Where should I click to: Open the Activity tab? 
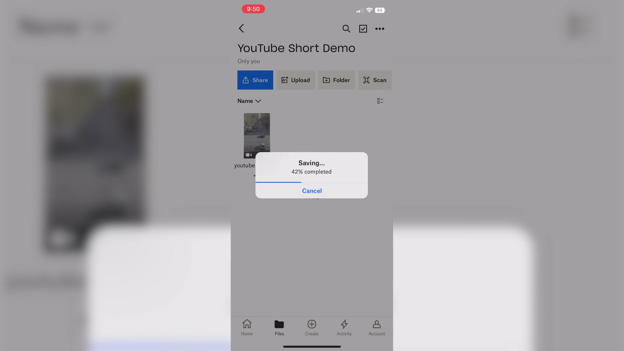click(x=344, y=327)
